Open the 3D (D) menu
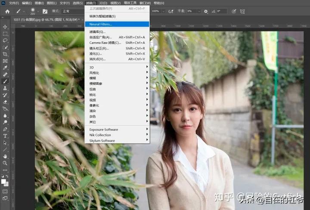 pos(103,3)
